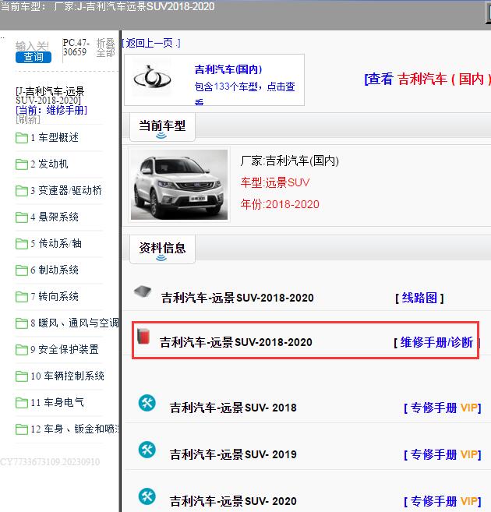The image size is (491, 512).
Task: Select the 当前车型 tab header
Action: point(162,127)
